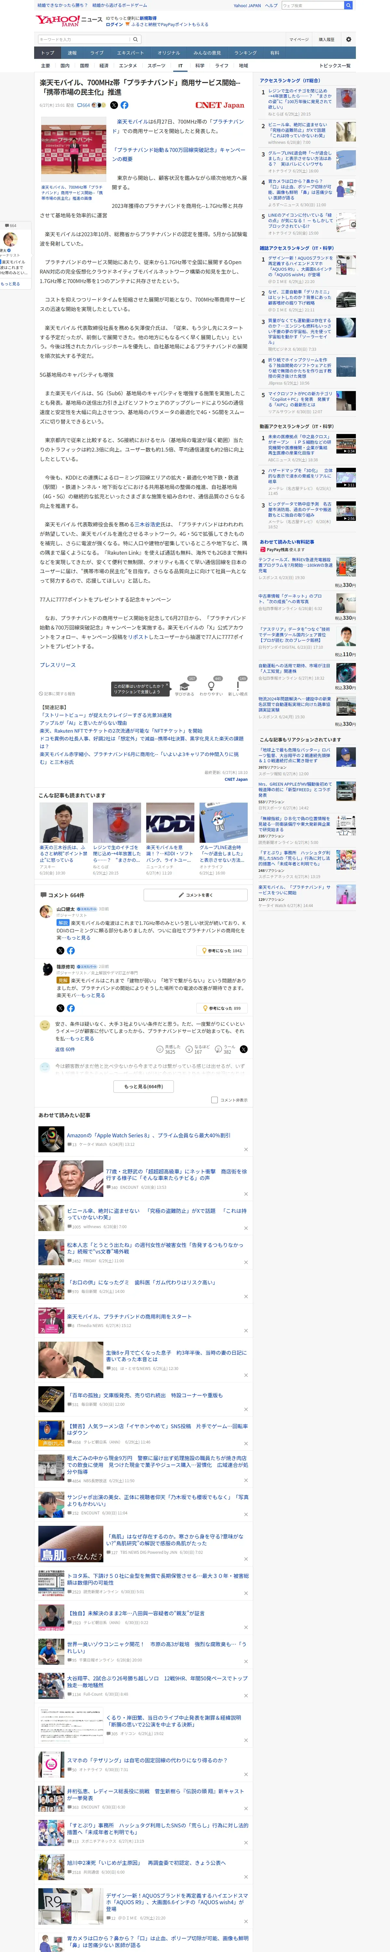This screenshot has width=390, height=1952.
Task: Share 篠原修司's comment on X
Action: click(60, 1008)
